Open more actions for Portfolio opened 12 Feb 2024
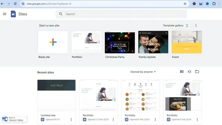The width and height of the screenshot is (222, 125). click(113, 119)
